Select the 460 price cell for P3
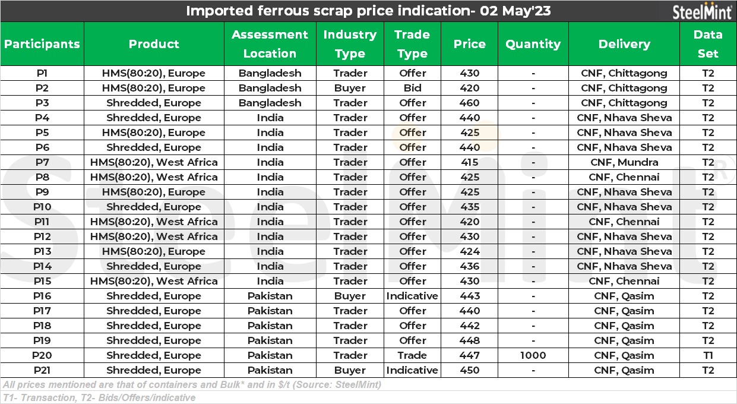The height and width of the screenshot is (404, 737). point(469,103)
